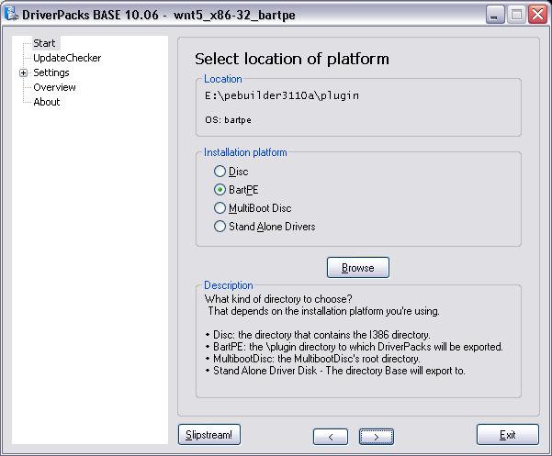Screen dimensions: 552x456
Task: Minimize the DriverPacks window
Action: tap(498, 15)
